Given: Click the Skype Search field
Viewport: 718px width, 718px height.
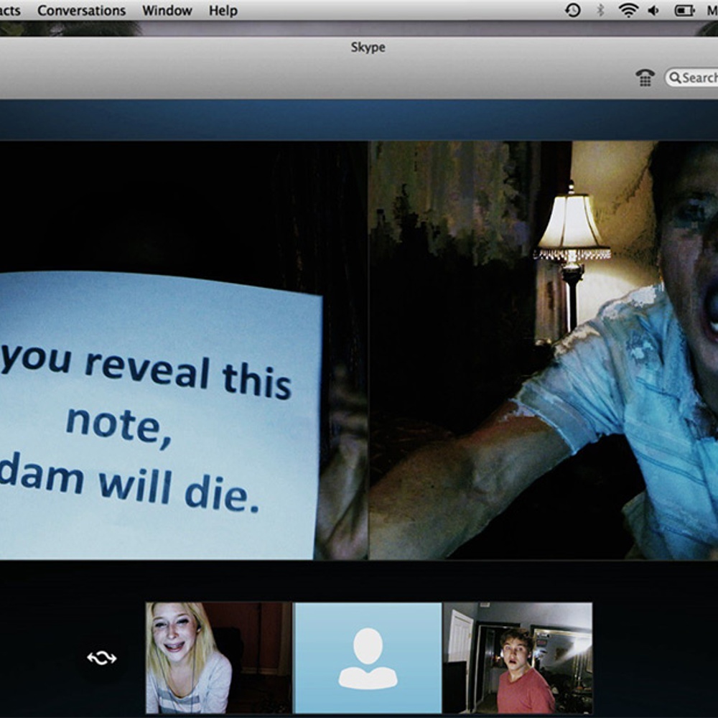Looking at the screenshot, I should (691, 78).
